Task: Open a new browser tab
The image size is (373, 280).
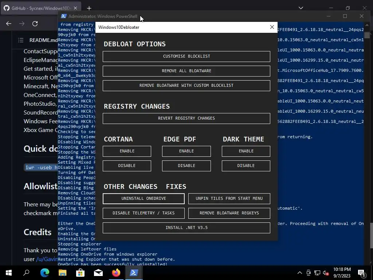Action: click(89, 8)
